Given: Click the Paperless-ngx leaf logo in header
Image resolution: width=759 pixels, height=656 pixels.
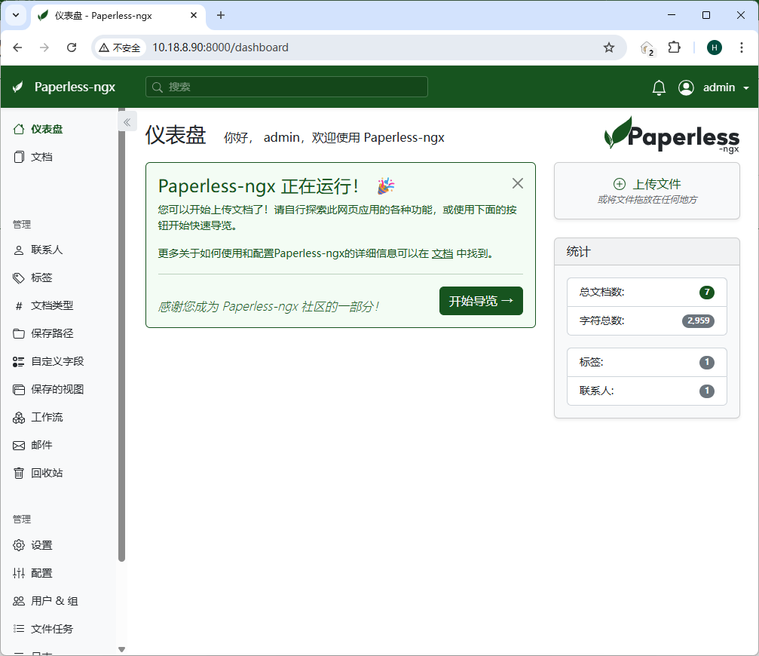Looking at the screenshot, I should point(18,87).
